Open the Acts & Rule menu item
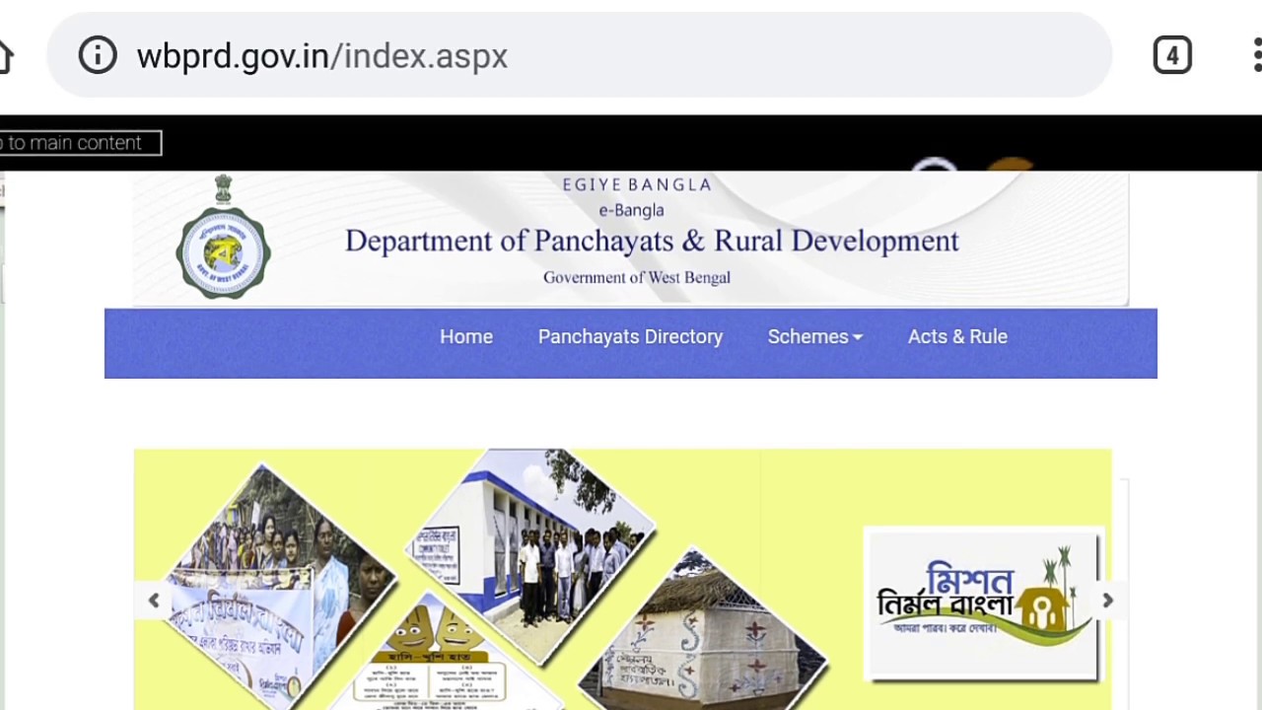Image resolution: width=1262 pixels, height=710 pixels. point(957,336)
